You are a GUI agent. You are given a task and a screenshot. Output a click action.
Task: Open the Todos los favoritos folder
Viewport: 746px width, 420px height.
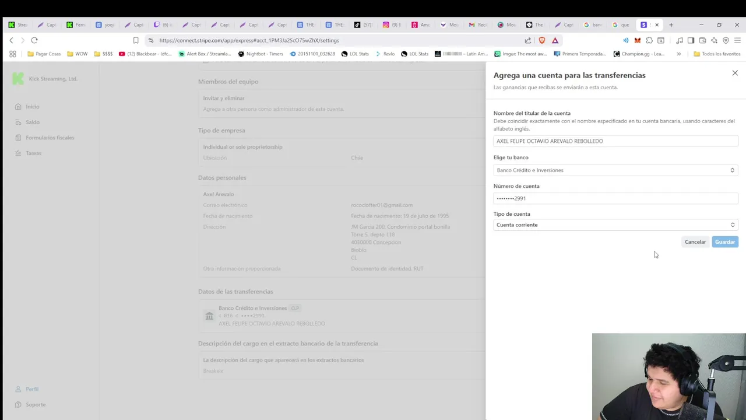point(717,54)
